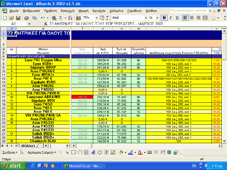
Task: Open a file with the folder icon
Action: [12, 18]
